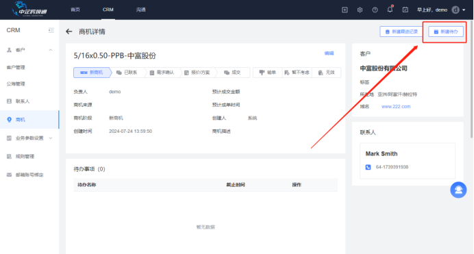
Task: Collapse the 客户 sidebar group chevron
Action: (x=51, y=50)
